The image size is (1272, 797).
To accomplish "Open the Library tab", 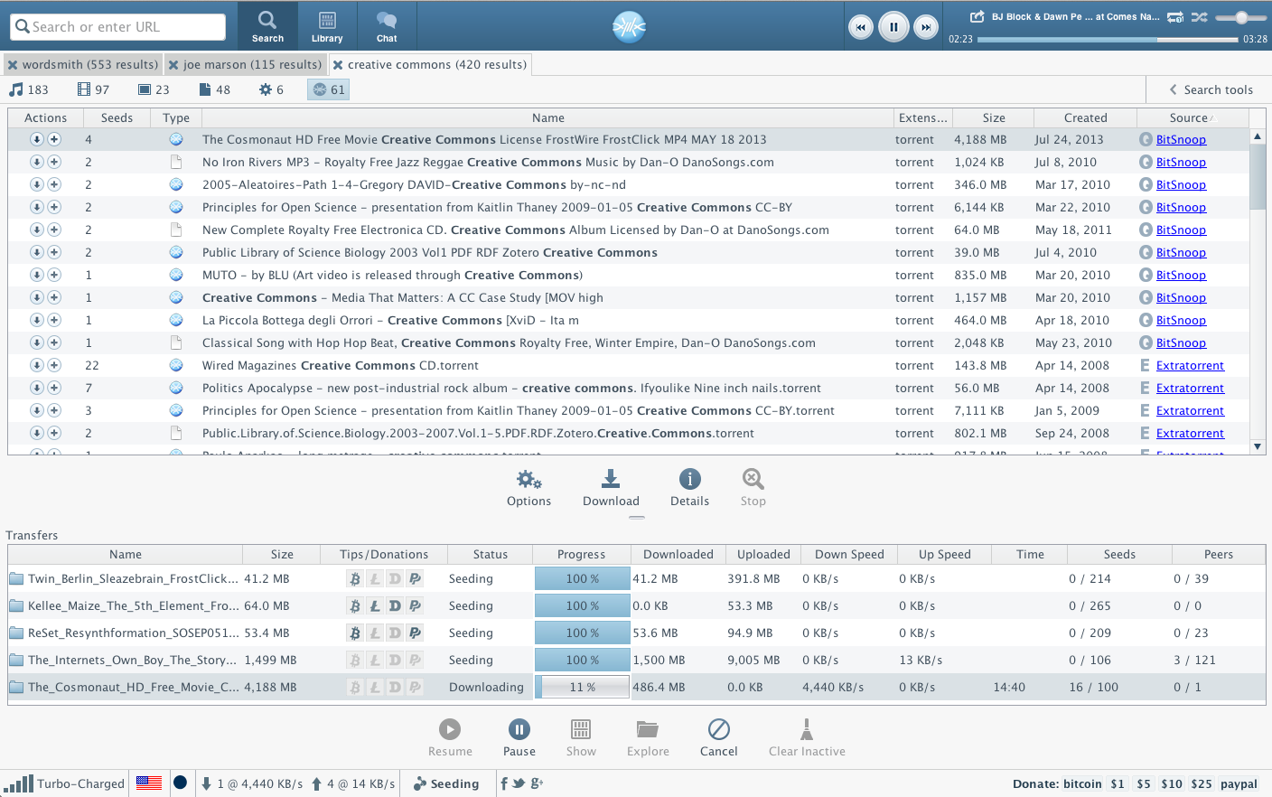I will (x=327, y=26).
